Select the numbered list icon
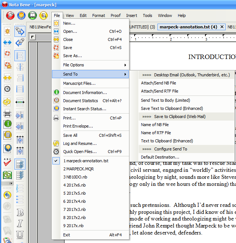 (x=20, y=188)
